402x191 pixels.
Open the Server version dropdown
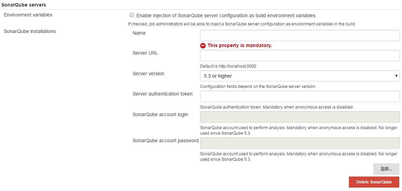tap(300, 76)
